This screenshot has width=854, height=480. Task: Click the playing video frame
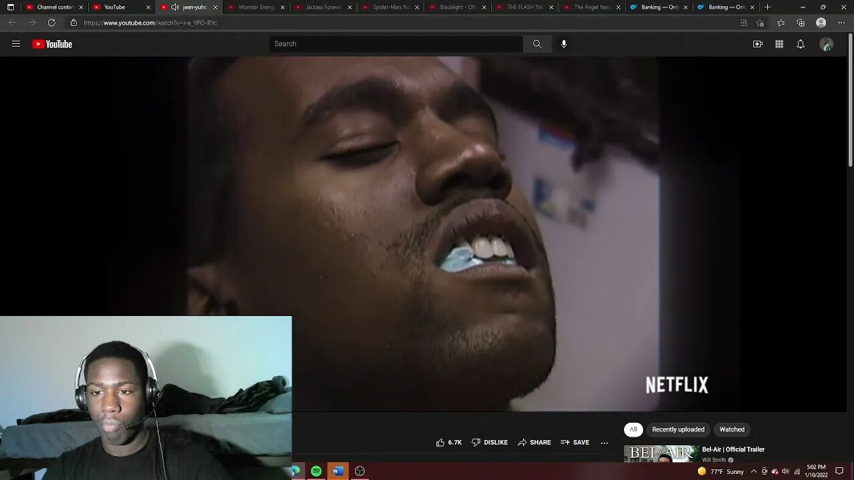[423, 233]
